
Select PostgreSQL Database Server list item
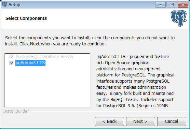pos(45,57)
